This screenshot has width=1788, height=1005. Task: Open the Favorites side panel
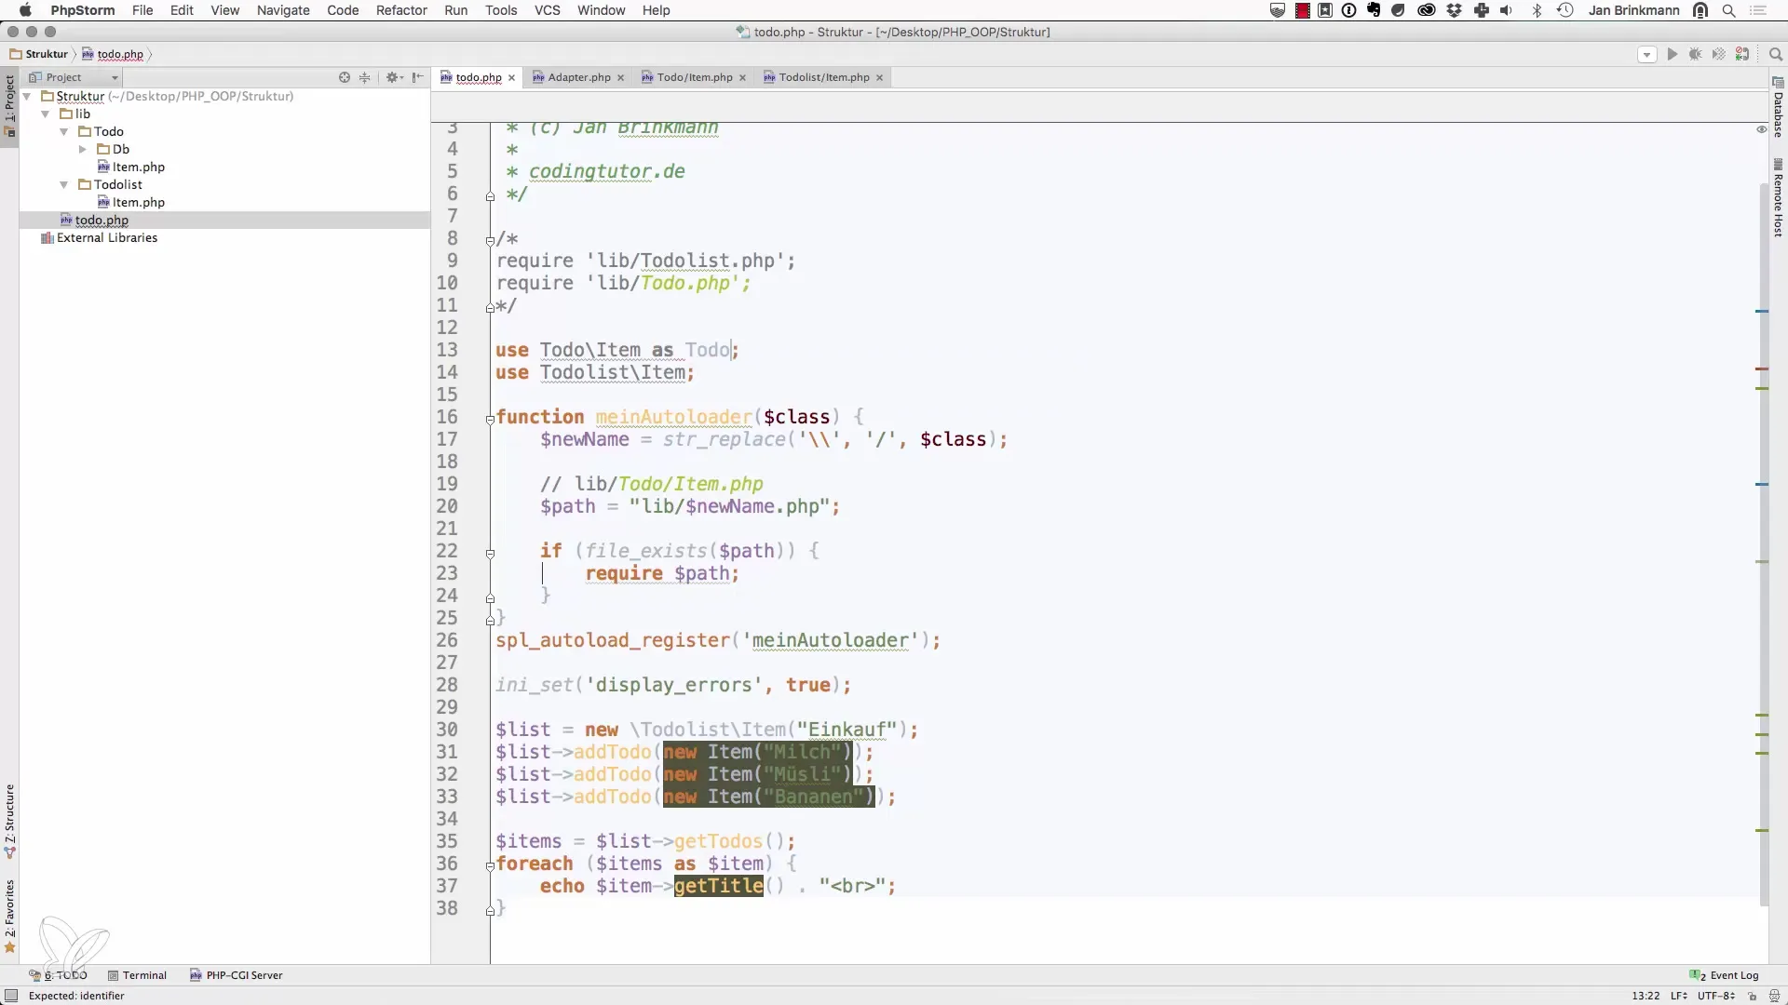click(x=9, y=917)
